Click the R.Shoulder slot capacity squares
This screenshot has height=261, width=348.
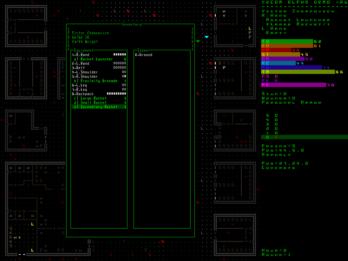coord(124,76)
